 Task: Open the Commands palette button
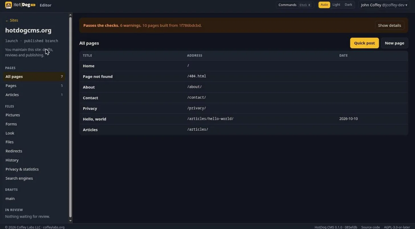pos(295,5)
